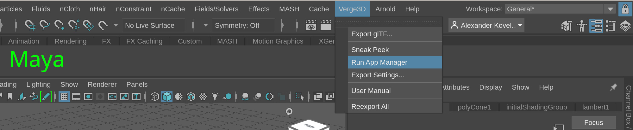
Task: Click the viewport bookmark icon
Action: coord(10,96)
